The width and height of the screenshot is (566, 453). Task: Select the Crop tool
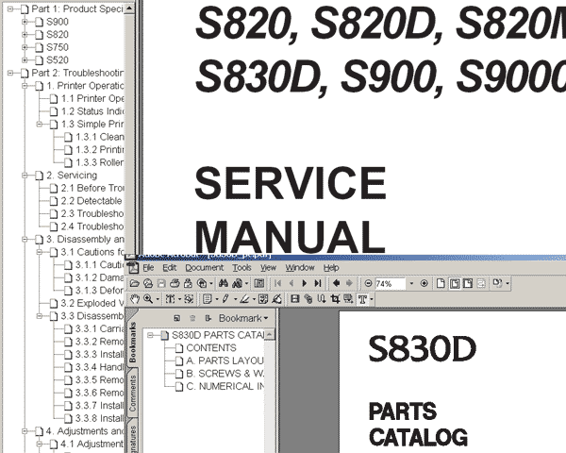tap(335, 299)
